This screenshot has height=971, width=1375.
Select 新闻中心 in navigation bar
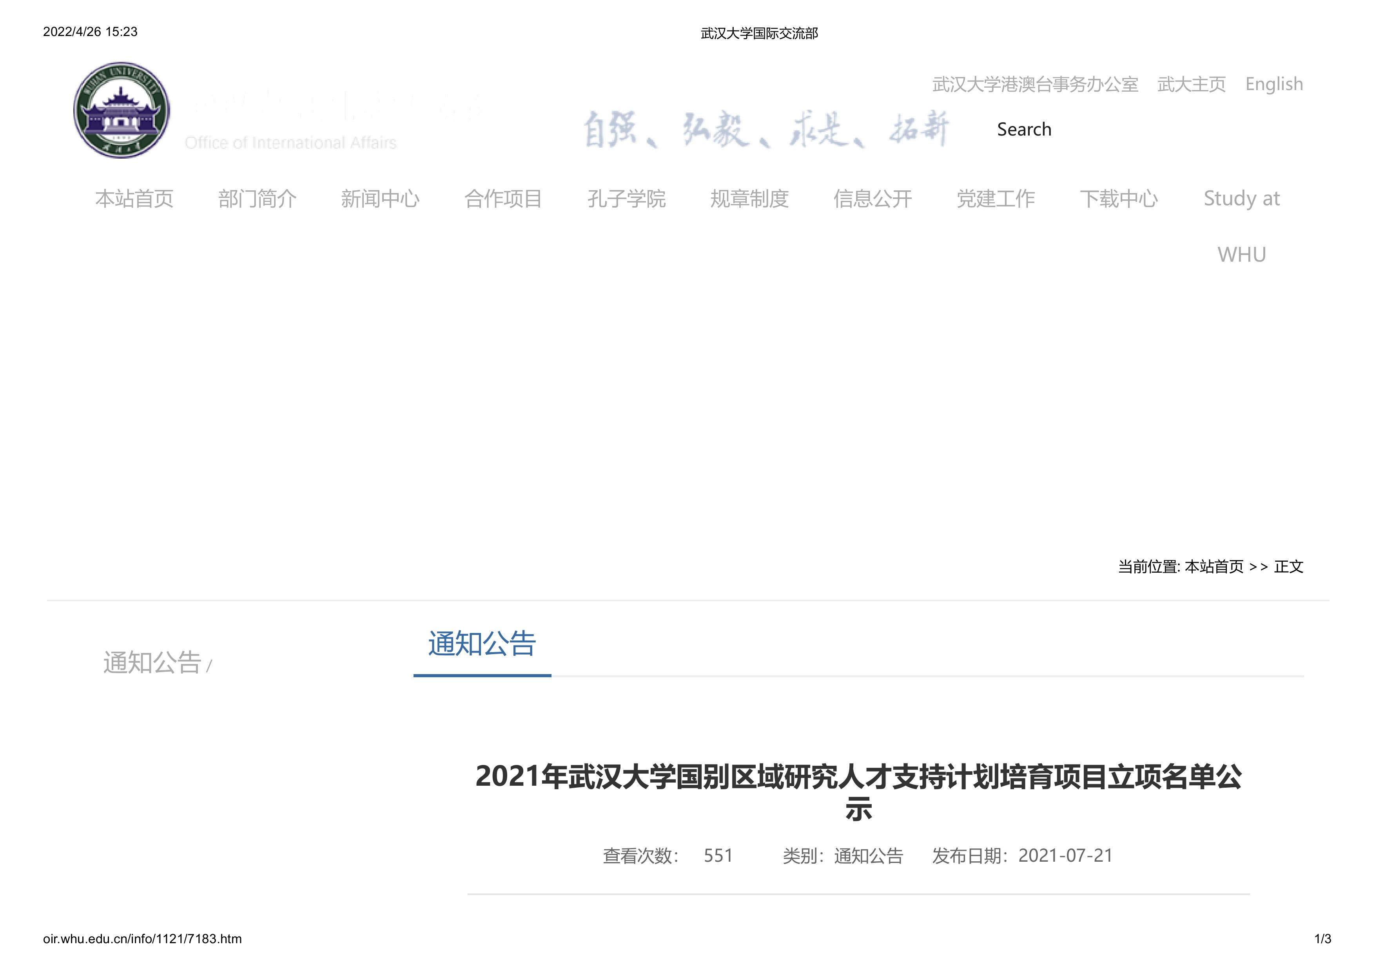click(380, 199)
